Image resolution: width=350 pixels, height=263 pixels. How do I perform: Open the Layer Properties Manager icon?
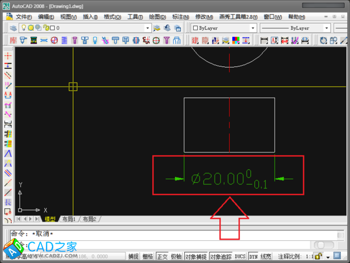[x=13, y=28]
